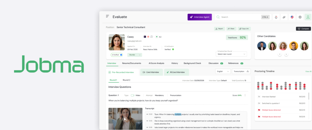Expand the 01:30 transcript entry arrow
Image resolution: width=312 pixels, height=130 pixels.
coord(147,114)
